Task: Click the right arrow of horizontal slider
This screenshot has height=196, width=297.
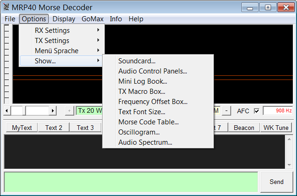Action: 53,111
